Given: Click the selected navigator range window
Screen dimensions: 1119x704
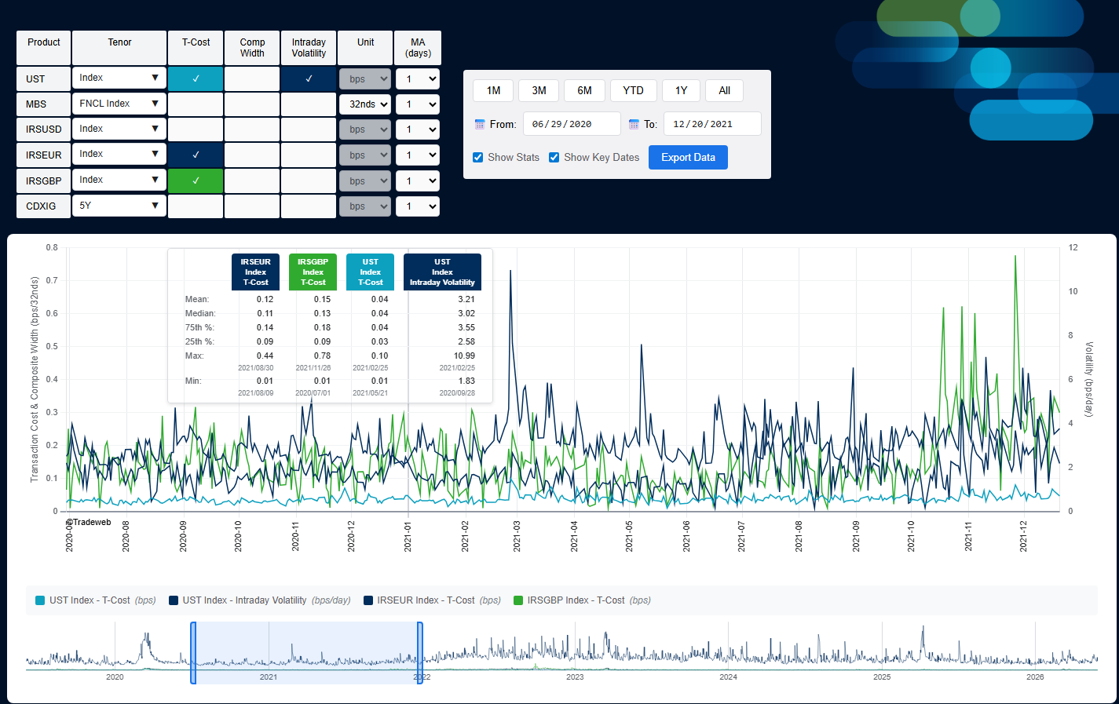Looking at the screenshot, I should [306, 653].
